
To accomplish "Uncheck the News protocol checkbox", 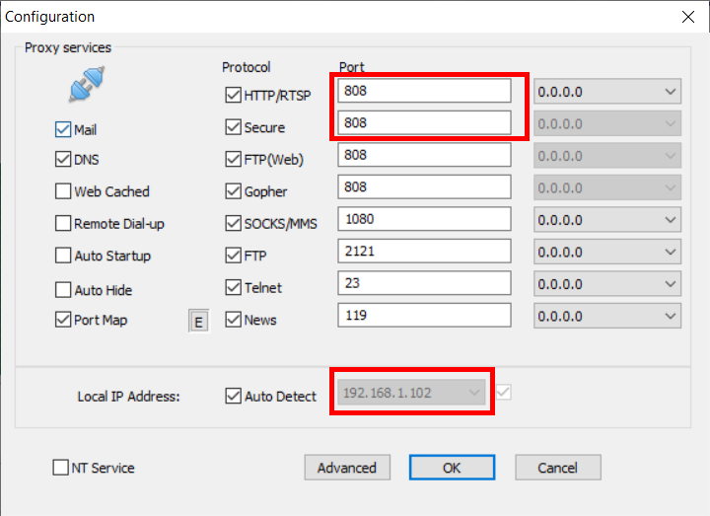I will (233, 320).
